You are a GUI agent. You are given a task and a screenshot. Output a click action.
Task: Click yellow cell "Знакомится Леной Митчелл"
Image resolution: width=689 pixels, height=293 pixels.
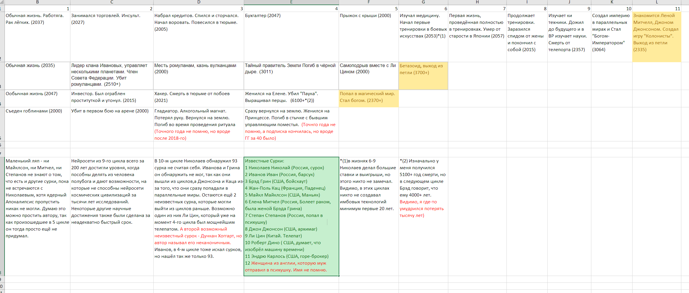(x=657, y=37)
